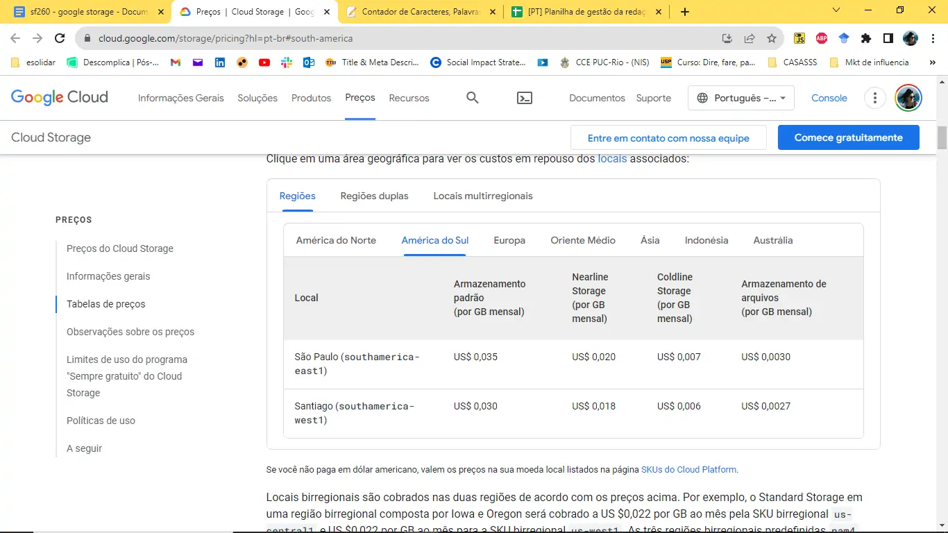
Task: Open Chrome extensions puzzle icon
Action: coord(866,39)
